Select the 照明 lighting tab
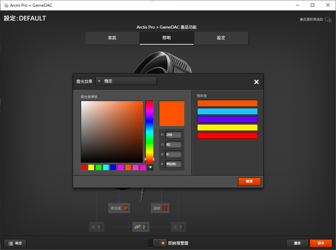336x250 pixels. point(167,38)
